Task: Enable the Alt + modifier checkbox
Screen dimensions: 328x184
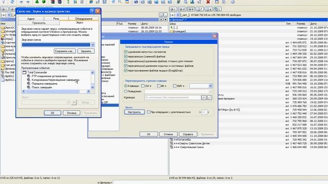Action: pyautogui.click(x=158, y=86)
